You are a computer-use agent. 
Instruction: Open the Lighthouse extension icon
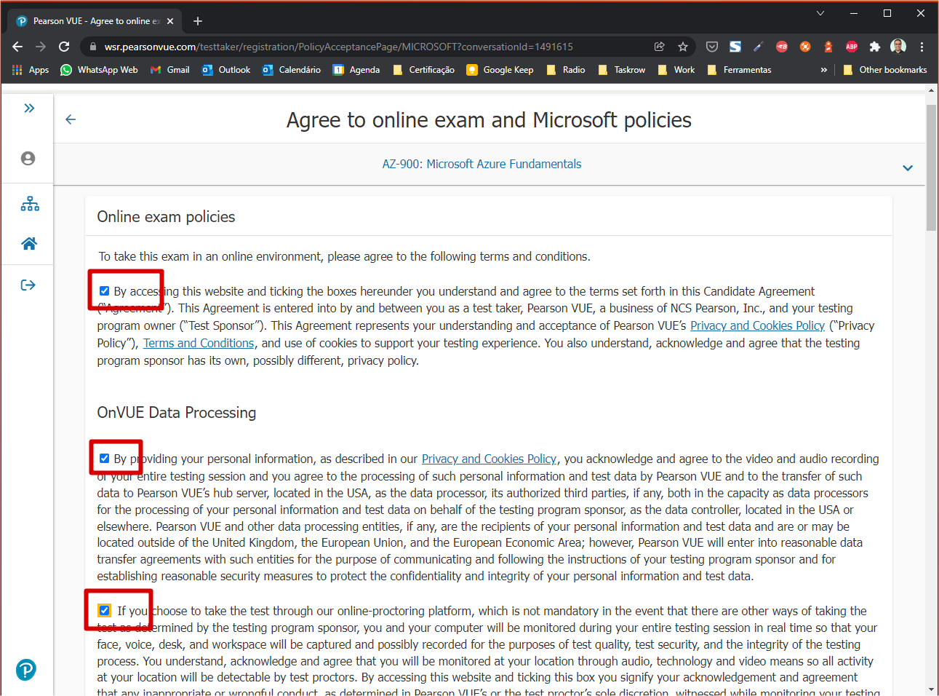(828, 47)
